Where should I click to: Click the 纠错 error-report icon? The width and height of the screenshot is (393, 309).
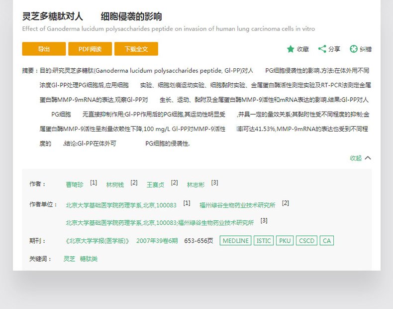click(353, 49)
